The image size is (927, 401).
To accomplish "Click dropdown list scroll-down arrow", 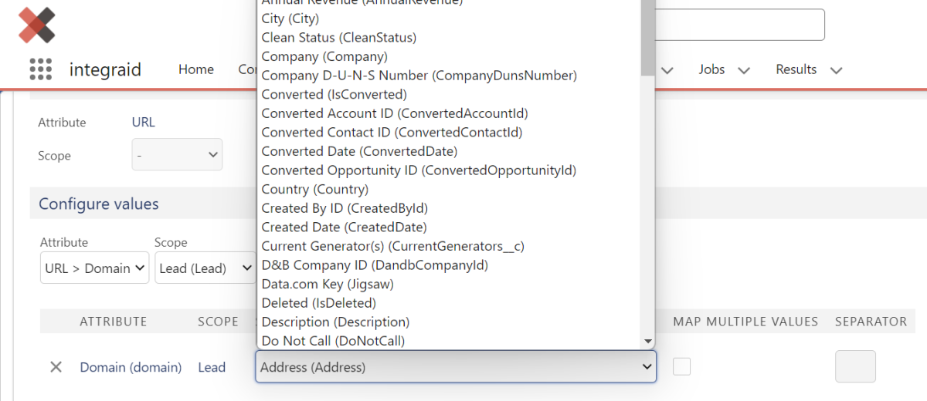I will 647,341.
